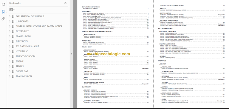Expand the TRANSMISSION bookmark chevron
This screenshot has height=109, width=229.
pyautogui.click(x=10, y=76)
